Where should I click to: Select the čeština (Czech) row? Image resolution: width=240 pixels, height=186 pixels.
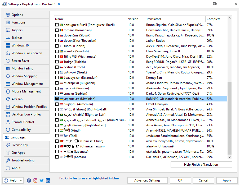pos(141,67)
